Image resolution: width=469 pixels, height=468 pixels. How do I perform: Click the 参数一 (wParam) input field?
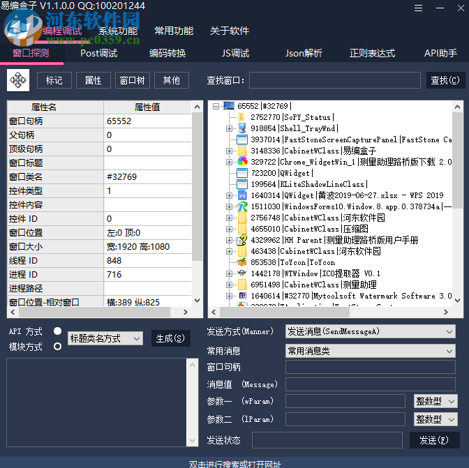tap(345, 401)
